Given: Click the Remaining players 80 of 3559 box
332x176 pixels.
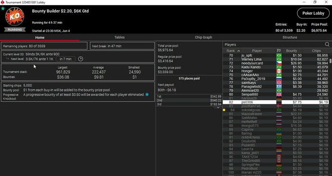Looking at the screenshot, I should tap(44, 46).
